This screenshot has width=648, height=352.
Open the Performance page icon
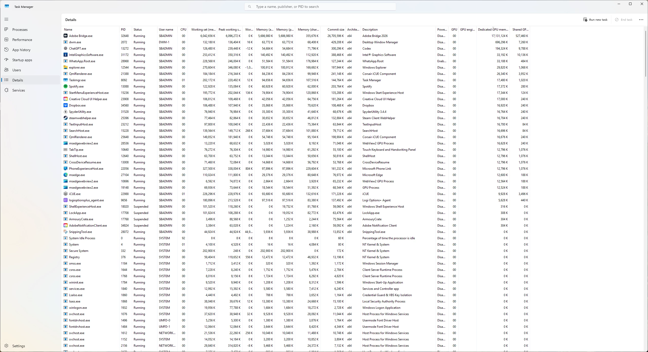[x=7, y=40]
